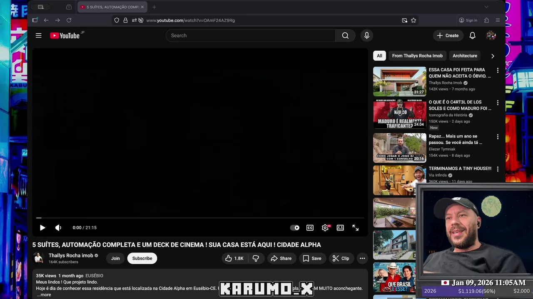Image resolution: width=533 pixels, height=299 pixels.
Task: Select the Architecture chip
Action: click(465, 56)
